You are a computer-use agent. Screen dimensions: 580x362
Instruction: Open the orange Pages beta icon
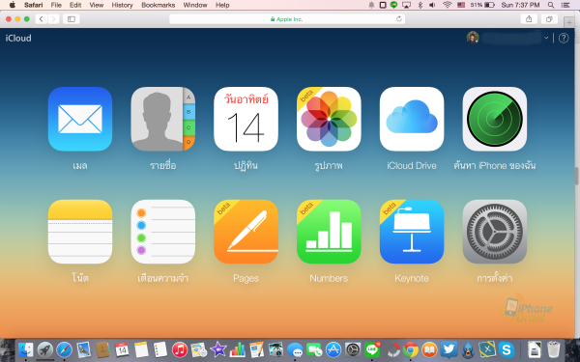[246, 232]
